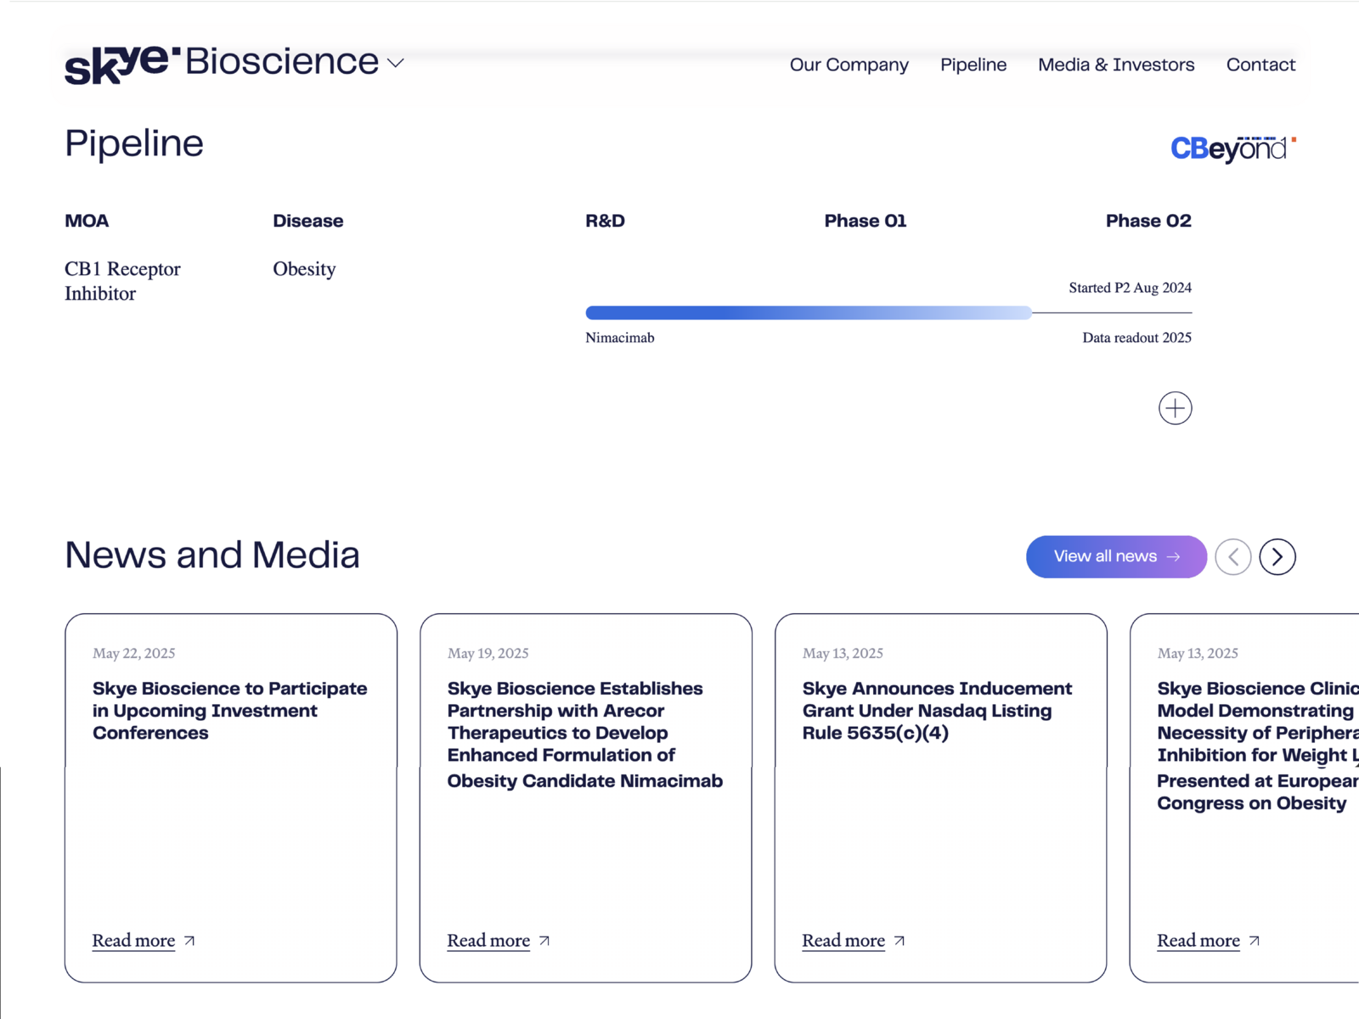Go to the Contact page
Screen dimensions: 1359x1019
[x=1260, y=65]
